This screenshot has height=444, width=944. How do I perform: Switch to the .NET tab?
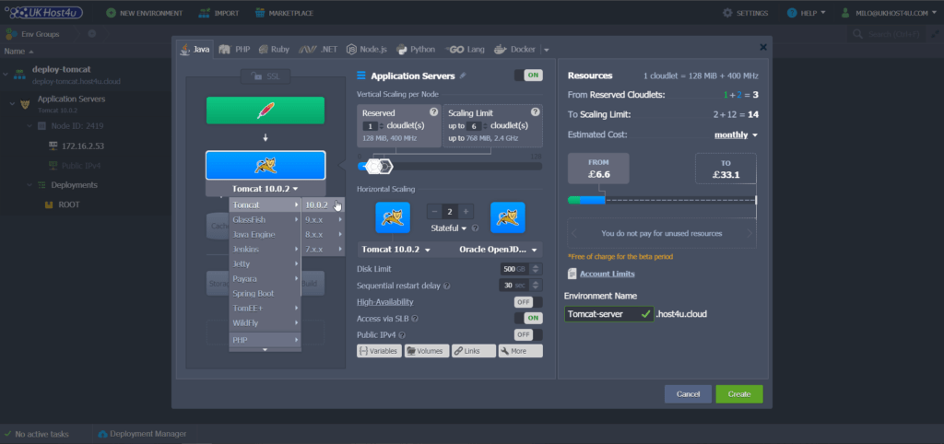tap(318, 50)
